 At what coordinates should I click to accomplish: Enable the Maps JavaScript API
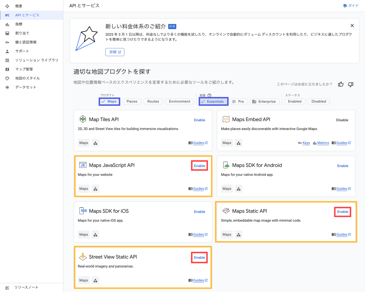(x=200, y=166)
